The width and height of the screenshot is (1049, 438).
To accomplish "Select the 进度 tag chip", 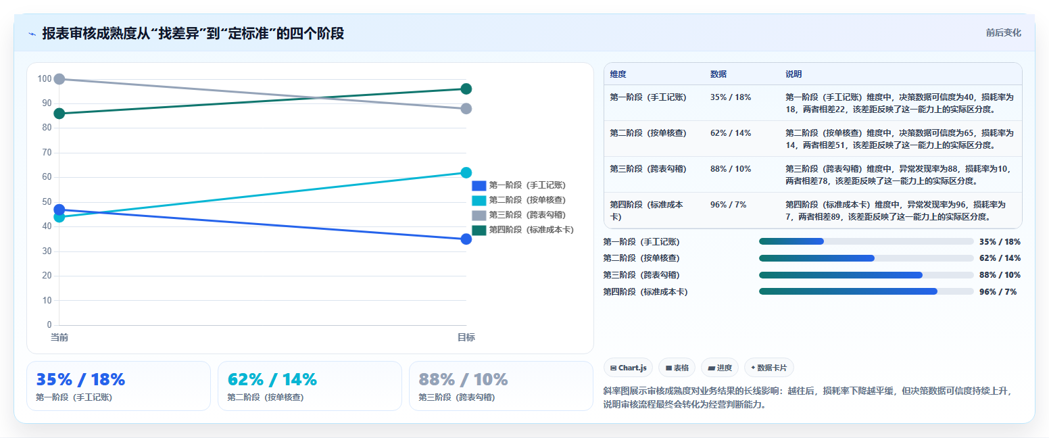I will [720, 368].
